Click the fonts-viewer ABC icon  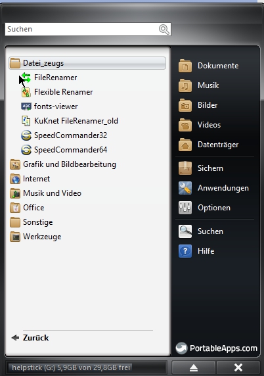coord(26,106)
